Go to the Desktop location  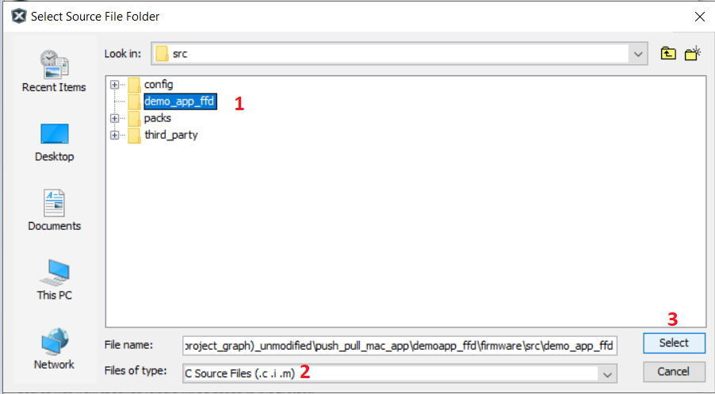[54, 143]
